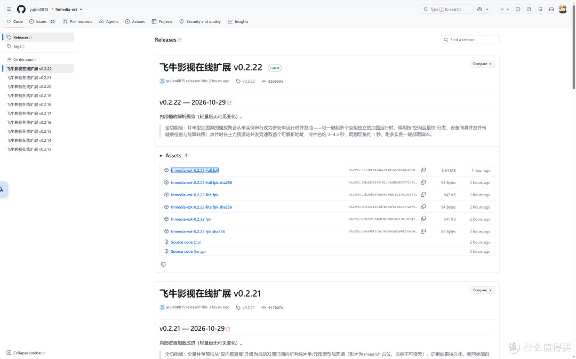
Task: Open the Compare dropdown for v0.2.22
Action: pyautogui.click(x=482, y=64)
